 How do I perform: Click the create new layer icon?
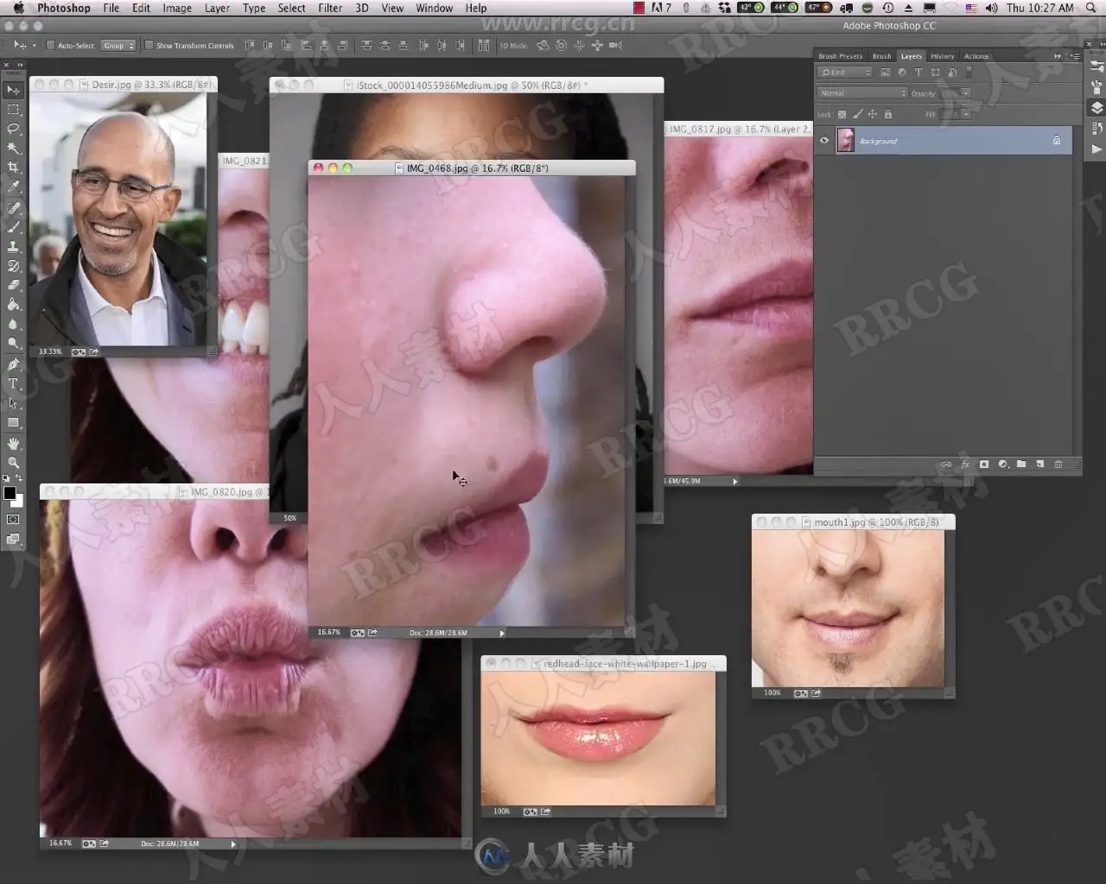[1040, 464]
